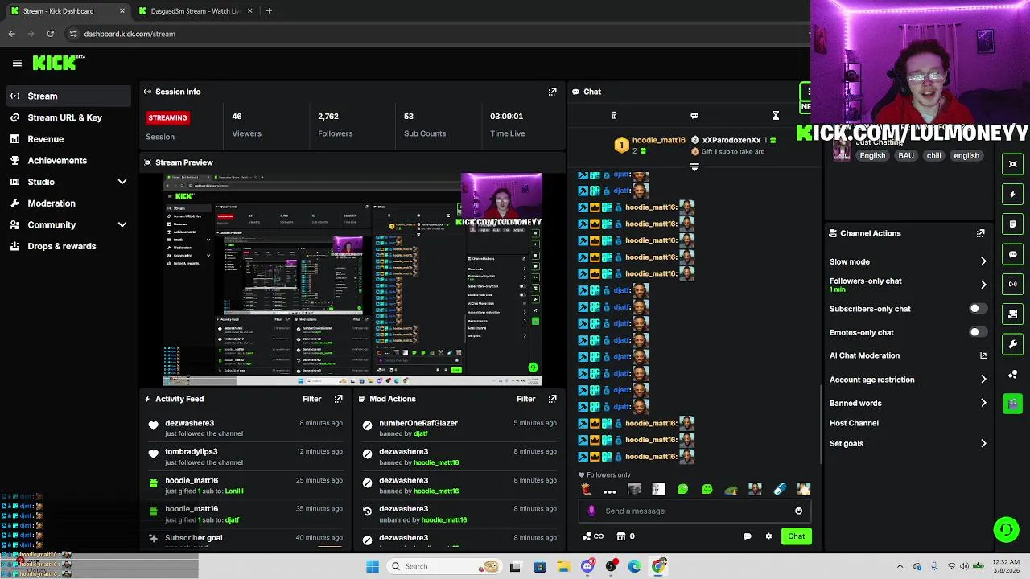Click the green Chat send button
The height and width of the screenshot is (579, 1030).
(x=796, y=536)
